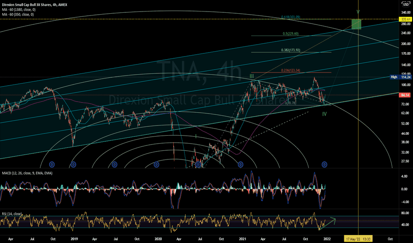Viewport: 413px width, 243px height.
Task: Click the 200.00 price axis label
Action: pyautogui.click(x=405, y=44)
